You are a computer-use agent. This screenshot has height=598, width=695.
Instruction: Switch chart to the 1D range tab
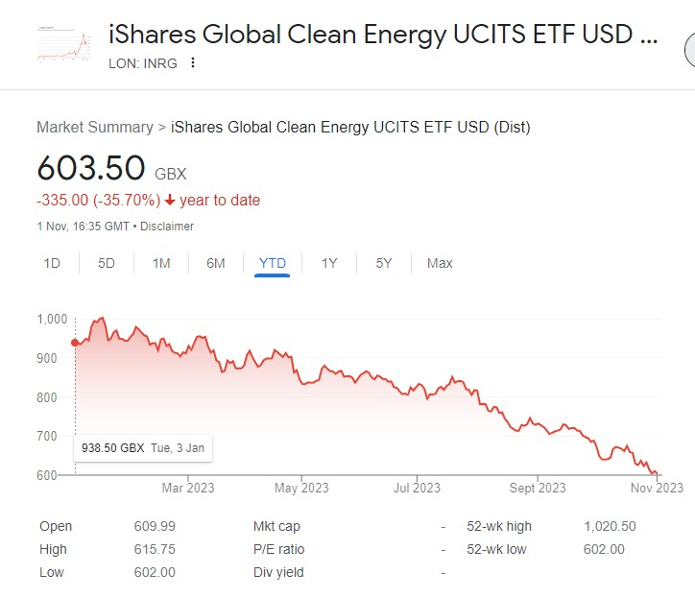click(x=52, y=263)
